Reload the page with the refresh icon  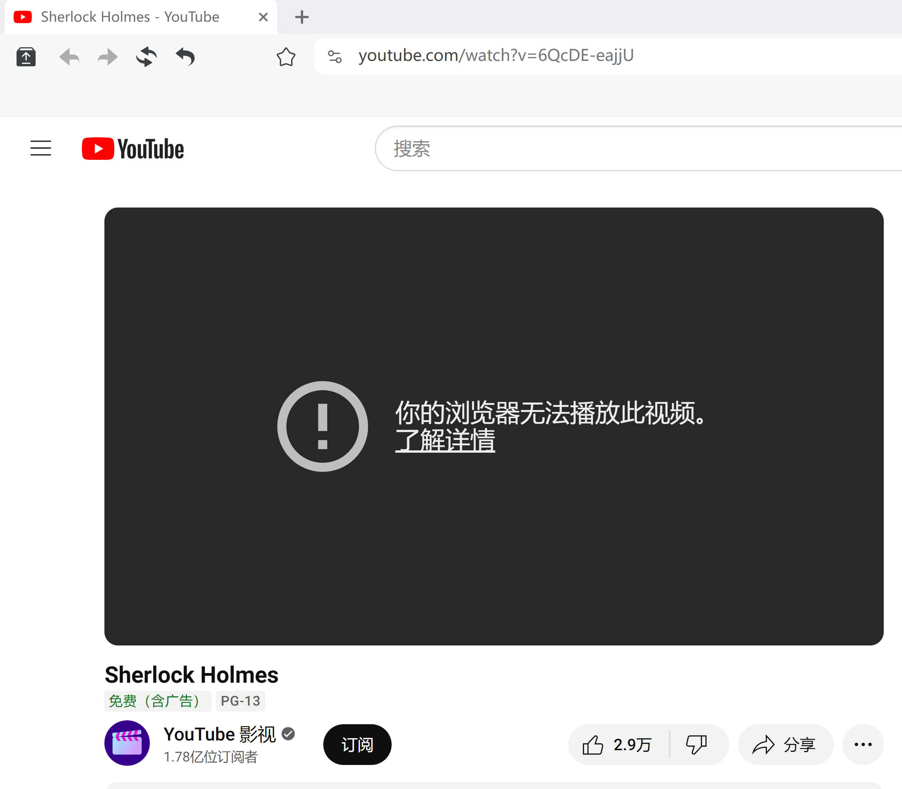(x=146, y=57)
